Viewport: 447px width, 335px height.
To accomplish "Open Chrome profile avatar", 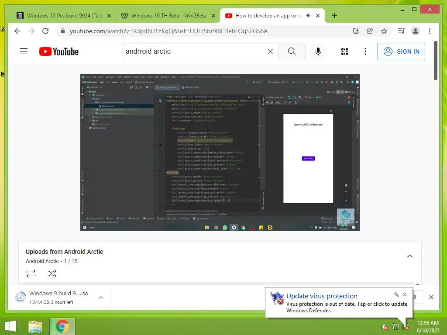I will point(416,31).
